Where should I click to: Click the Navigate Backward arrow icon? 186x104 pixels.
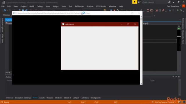[5, 10]
